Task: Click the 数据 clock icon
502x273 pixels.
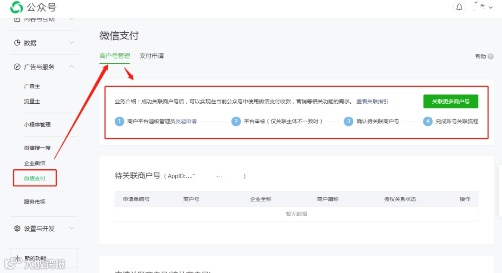Action: click(17, 43)
